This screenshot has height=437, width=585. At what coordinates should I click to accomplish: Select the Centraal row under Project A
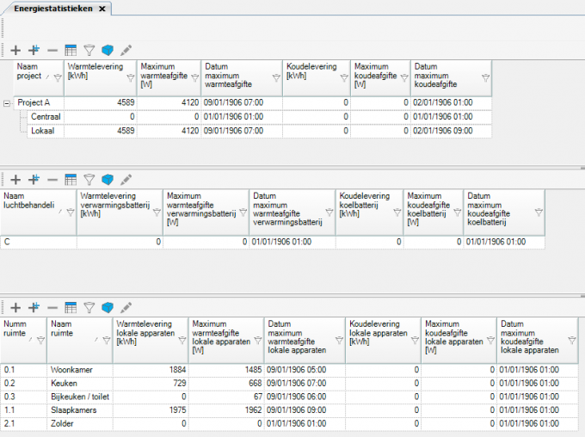coord(46,116)
